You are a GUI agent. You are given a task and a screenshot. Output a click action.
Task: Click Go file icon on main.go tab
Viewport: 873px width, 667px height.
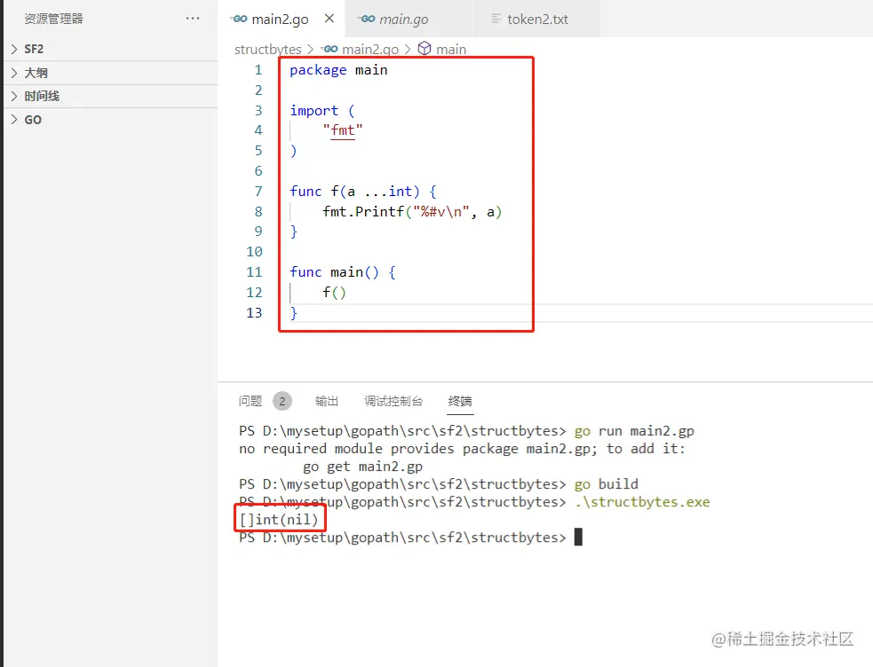[367, 19]
